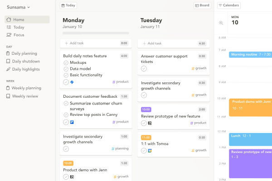Open the Jira icon on Build daily notes task
This screenshot has width=272, height=181.
[72, 82]
